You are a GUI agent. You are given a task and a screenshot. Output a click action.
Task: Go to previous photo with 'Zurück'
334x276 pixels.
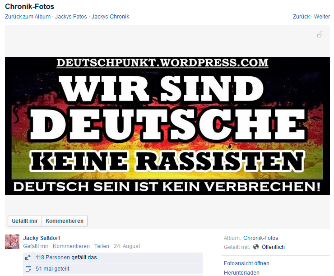(x=301, y=17)
